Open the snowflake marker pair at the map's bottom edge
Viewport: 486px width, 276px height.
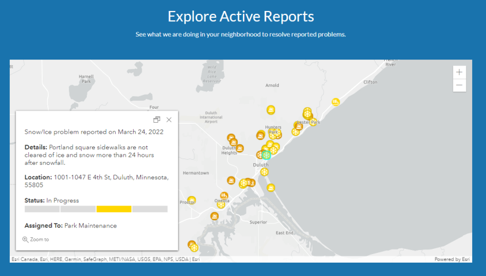(193, 246)
